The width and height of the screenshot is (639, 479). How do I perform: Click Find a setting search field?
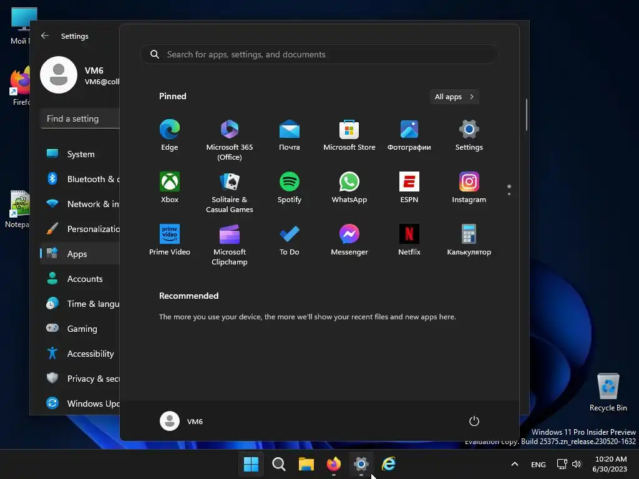(80, 119)
